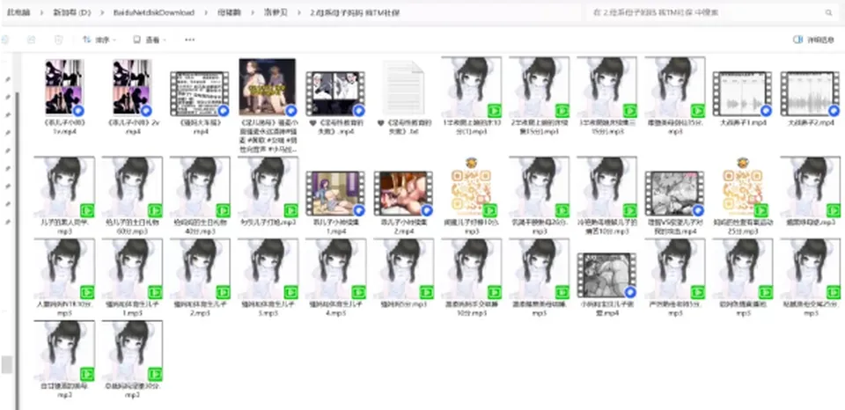
Task: Click the greyed-out rename icon in toolbar
Action: point(4,40)
